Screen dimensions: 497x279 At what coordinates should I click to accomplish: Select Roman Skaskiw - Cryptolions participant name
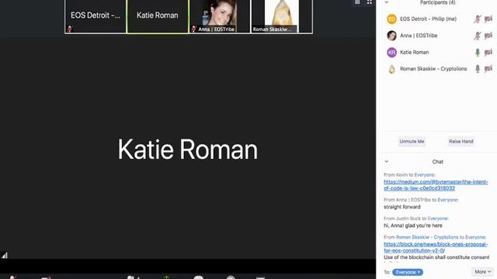click(x=433, y=69)
